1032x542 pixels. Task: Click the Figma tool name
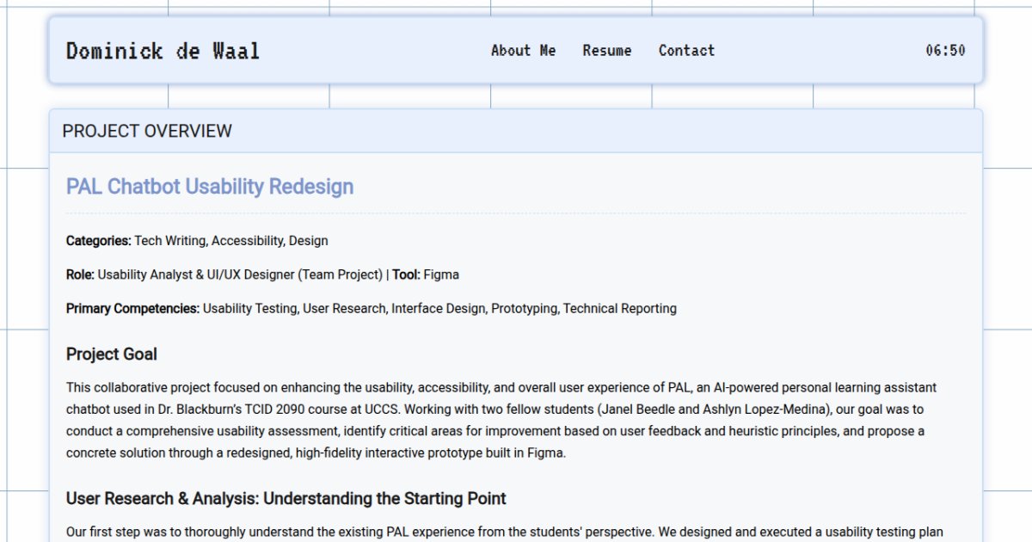click(x=441, y=274)
